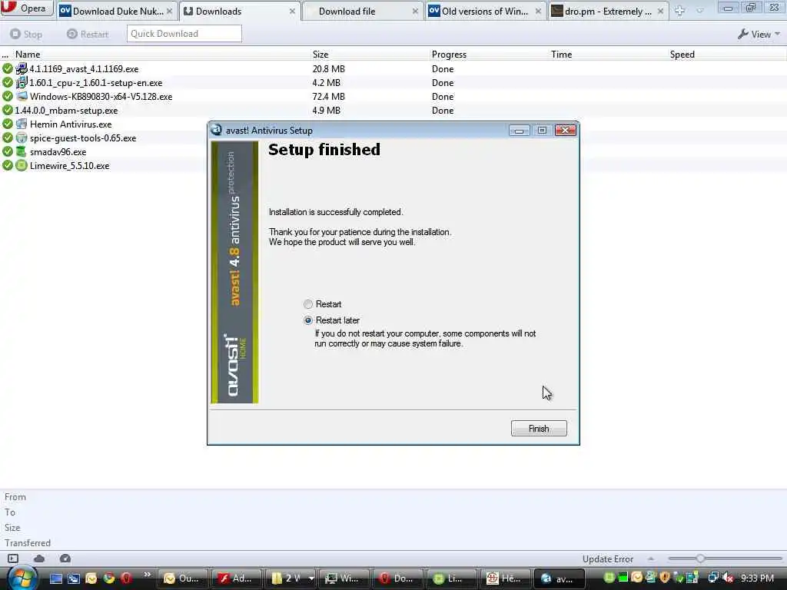This screenshot has width=787, height=590.
Task: Open the Li... Limewire taskbar button
Action: [x=450, y=578]
